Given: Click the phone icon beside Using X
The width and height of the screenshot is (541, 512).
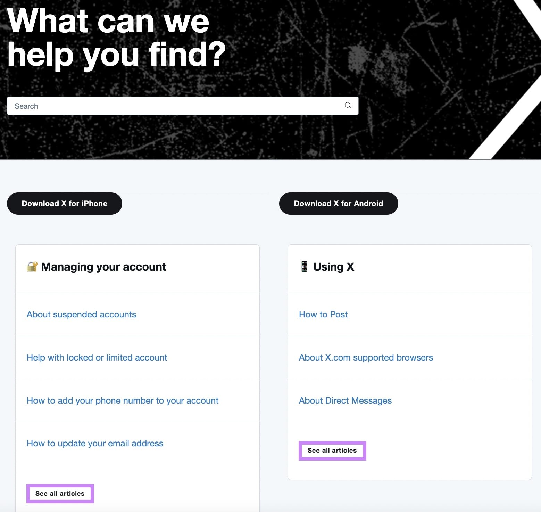Looking at the screenshot, I should [304, 266].
